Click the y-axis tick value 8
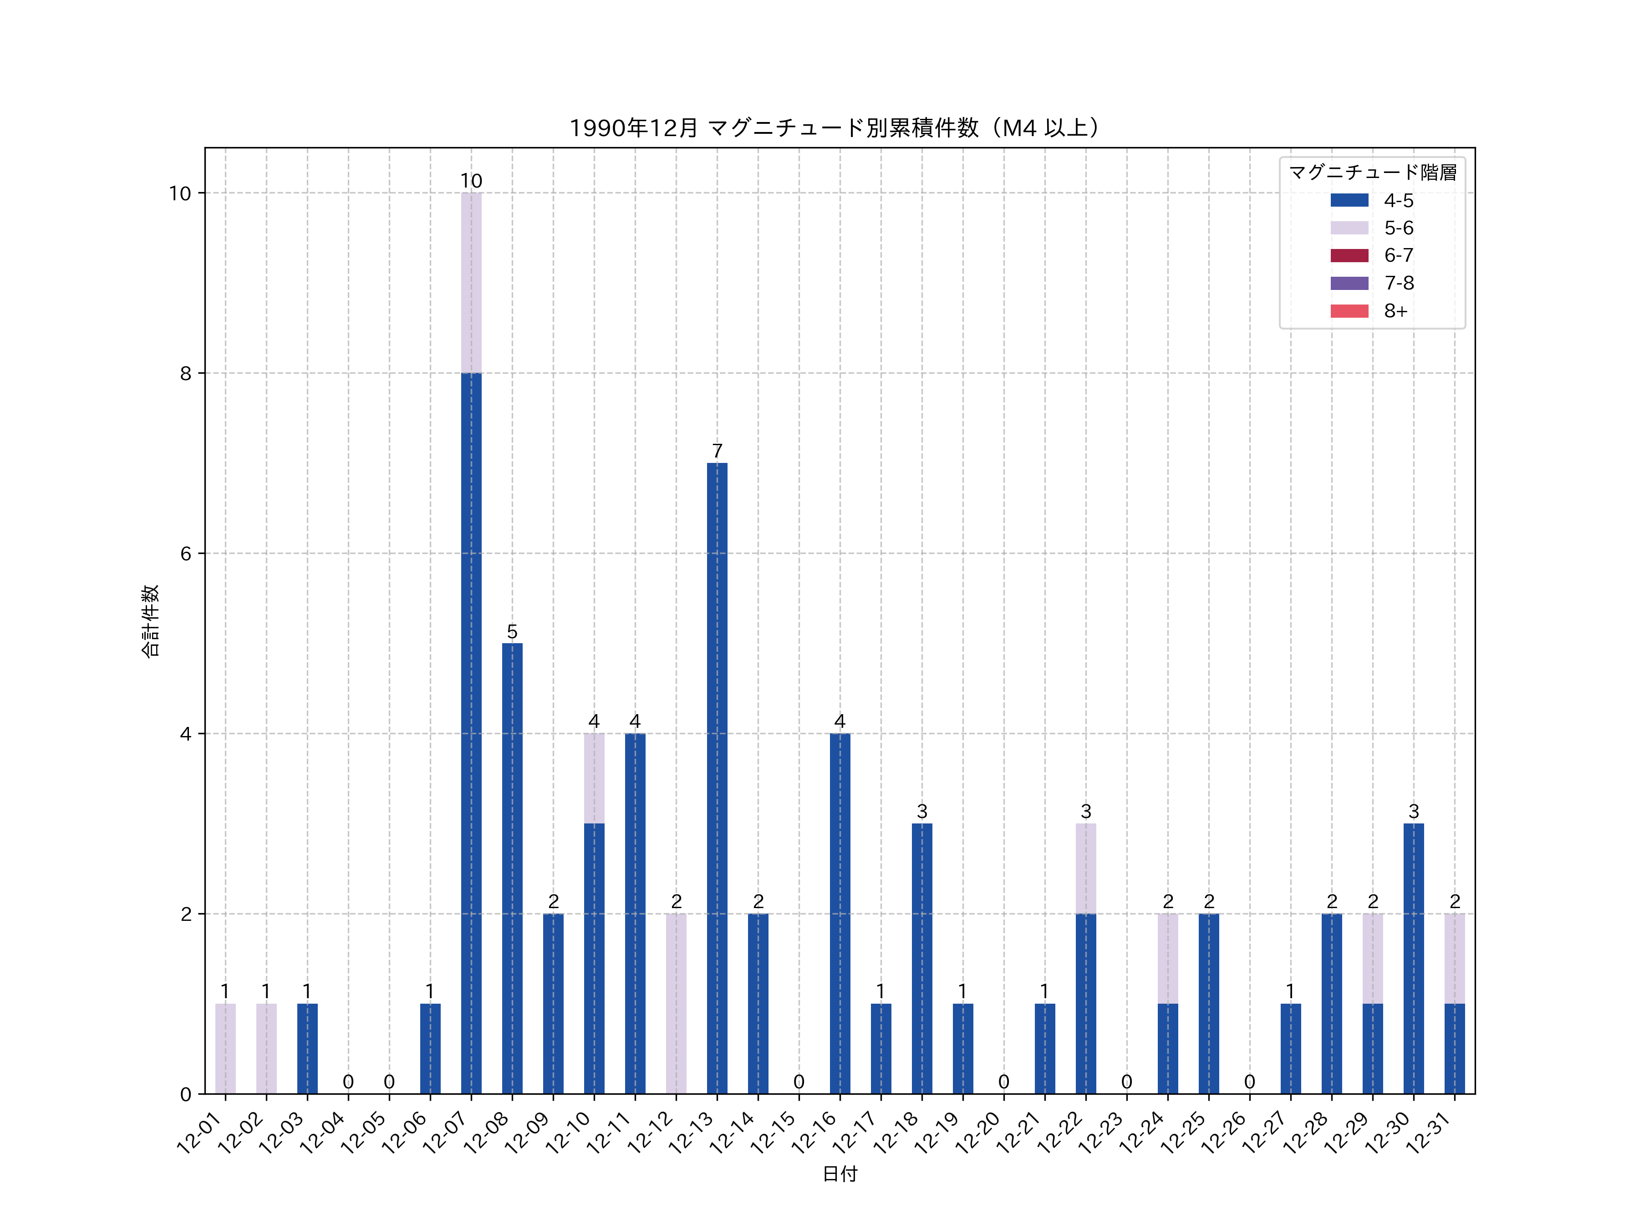This screenshot has height=1229, width=1639. [x=185, y=373]
